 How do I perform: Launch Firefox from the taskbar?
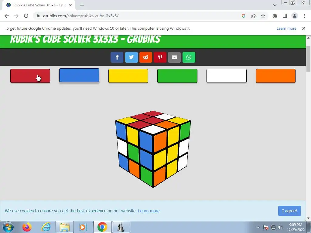27,227
